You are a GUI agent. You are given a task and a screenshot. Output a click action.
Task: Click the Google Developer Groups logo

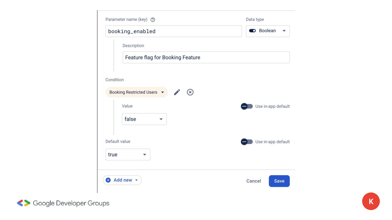pos(24,203)
